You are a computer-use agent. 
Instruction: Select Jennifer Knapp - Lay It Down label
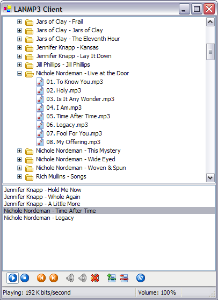tap(74, 56)
